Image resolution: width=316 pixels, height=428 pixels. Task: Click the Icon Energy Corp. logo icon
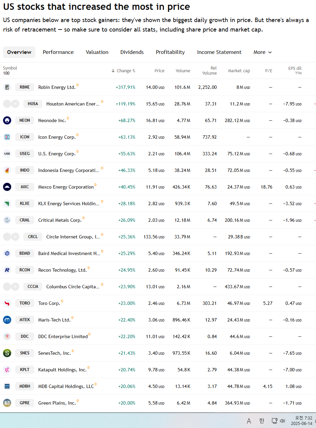coord(7,137)
